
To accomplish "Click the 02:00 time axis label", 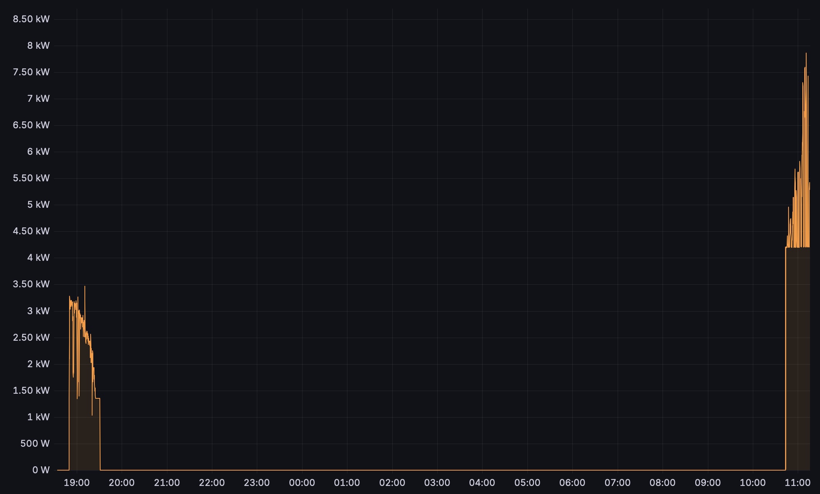I will click(392, 482).
